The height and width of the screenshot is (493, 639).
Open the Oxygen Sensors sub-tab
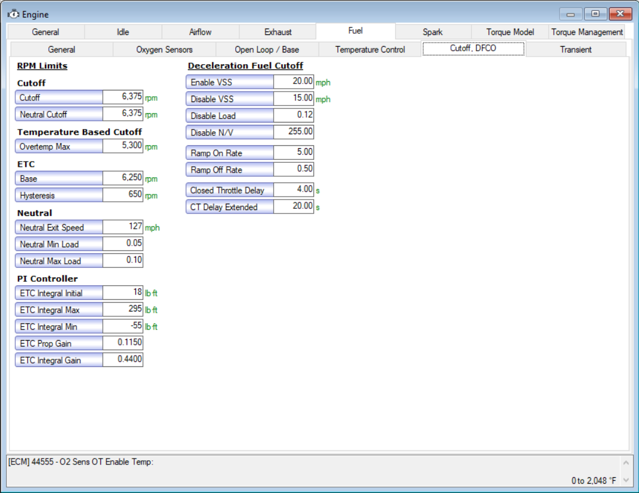(x=164, y=50)
